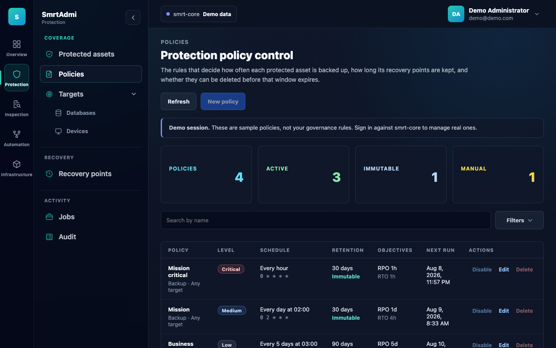Click the Schedule column header
Viewport: 556px width, 348px height.
point(275,250)
